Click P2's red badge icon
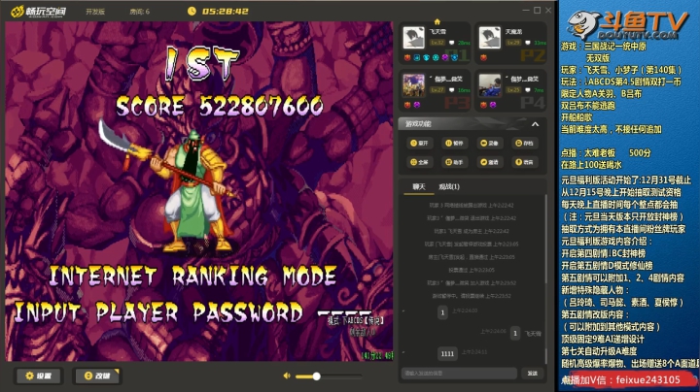 [483, 57]
